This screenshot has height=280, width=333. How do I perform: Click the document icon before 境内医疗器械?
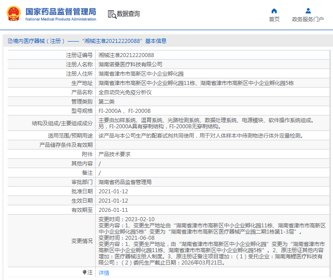coord(10,41)
